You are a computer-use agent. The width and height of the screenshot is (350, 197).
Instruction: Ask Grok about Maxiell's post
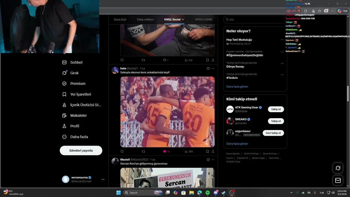[208, 160]
